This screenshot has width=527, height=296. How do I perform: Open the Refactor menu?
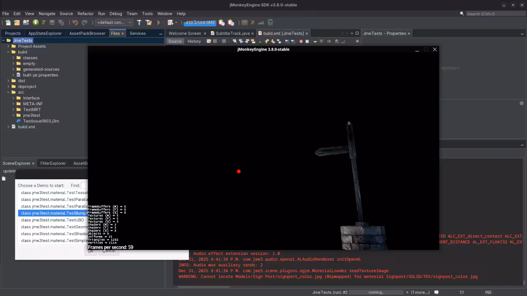85,14
